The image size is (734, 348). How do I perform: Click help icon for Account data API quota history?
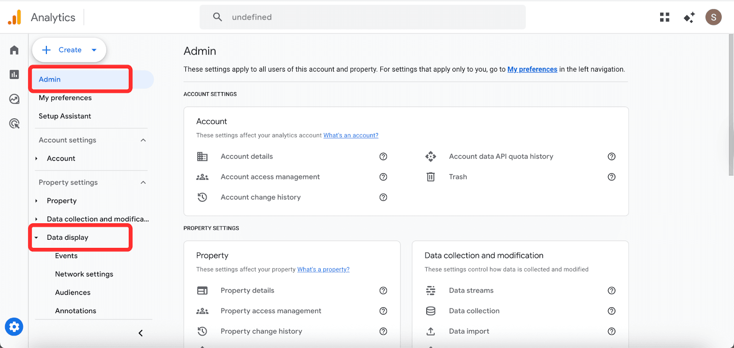point(612,156)
